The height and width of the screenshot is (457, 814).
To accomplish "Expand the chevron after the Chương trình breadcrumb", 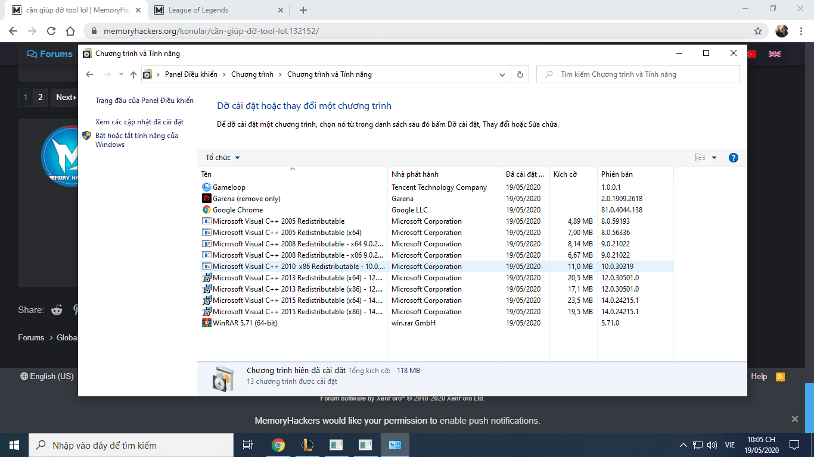I will coord(280,74).
